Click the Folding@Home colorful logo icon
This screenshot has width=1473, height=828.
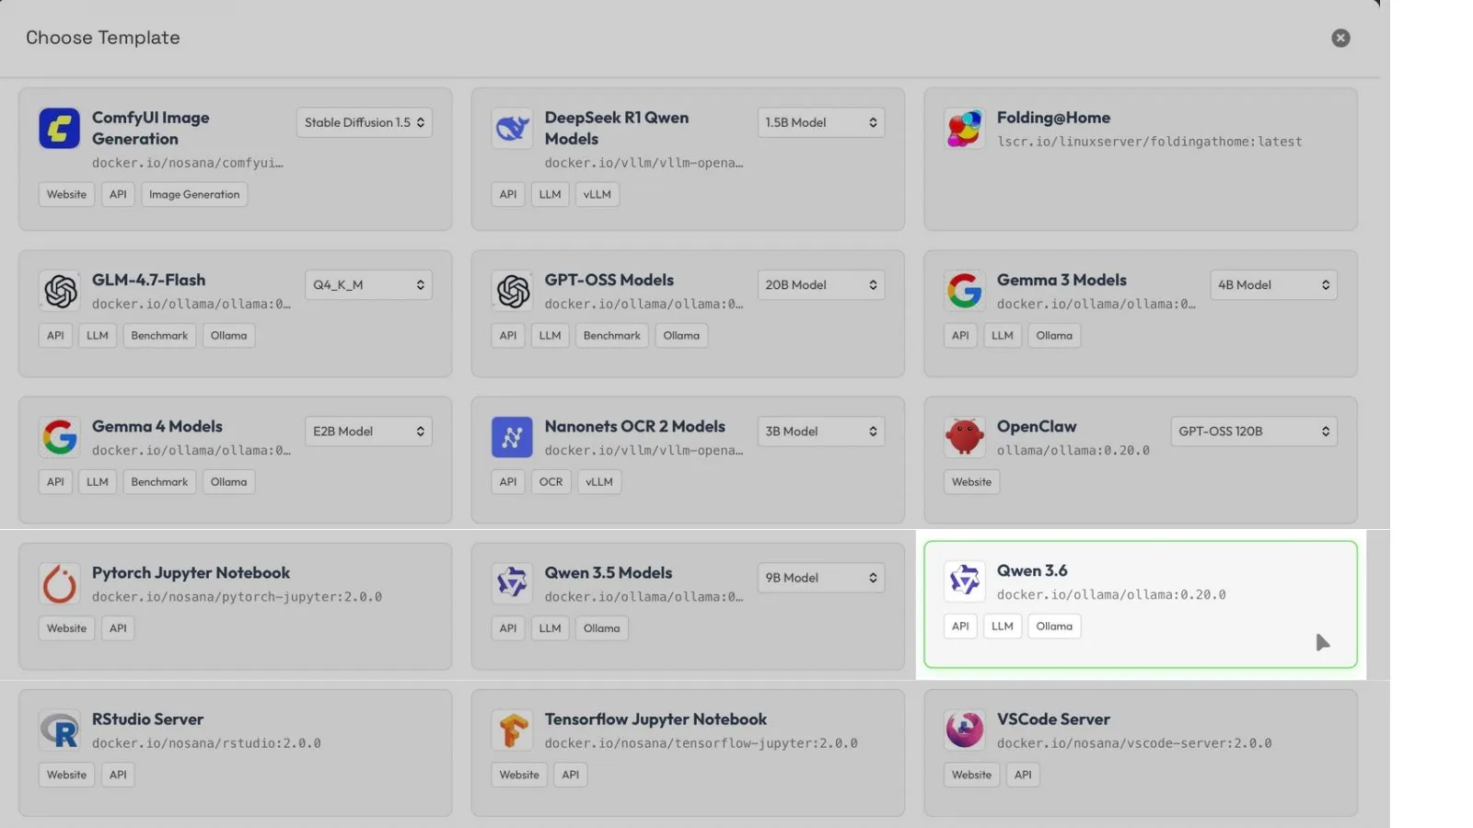click(x=964, y=128)
